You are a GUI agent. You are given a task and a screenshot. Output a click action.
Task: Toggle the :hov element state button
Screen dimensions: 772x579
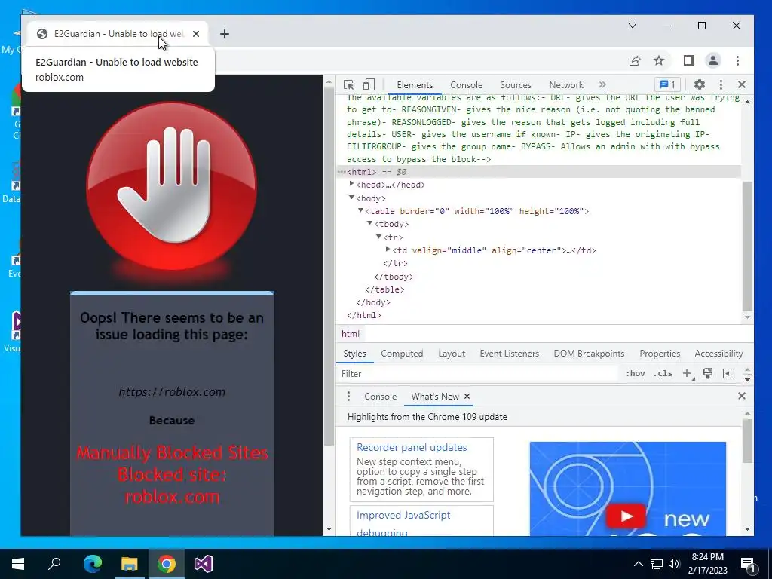(x=635, y=374)
